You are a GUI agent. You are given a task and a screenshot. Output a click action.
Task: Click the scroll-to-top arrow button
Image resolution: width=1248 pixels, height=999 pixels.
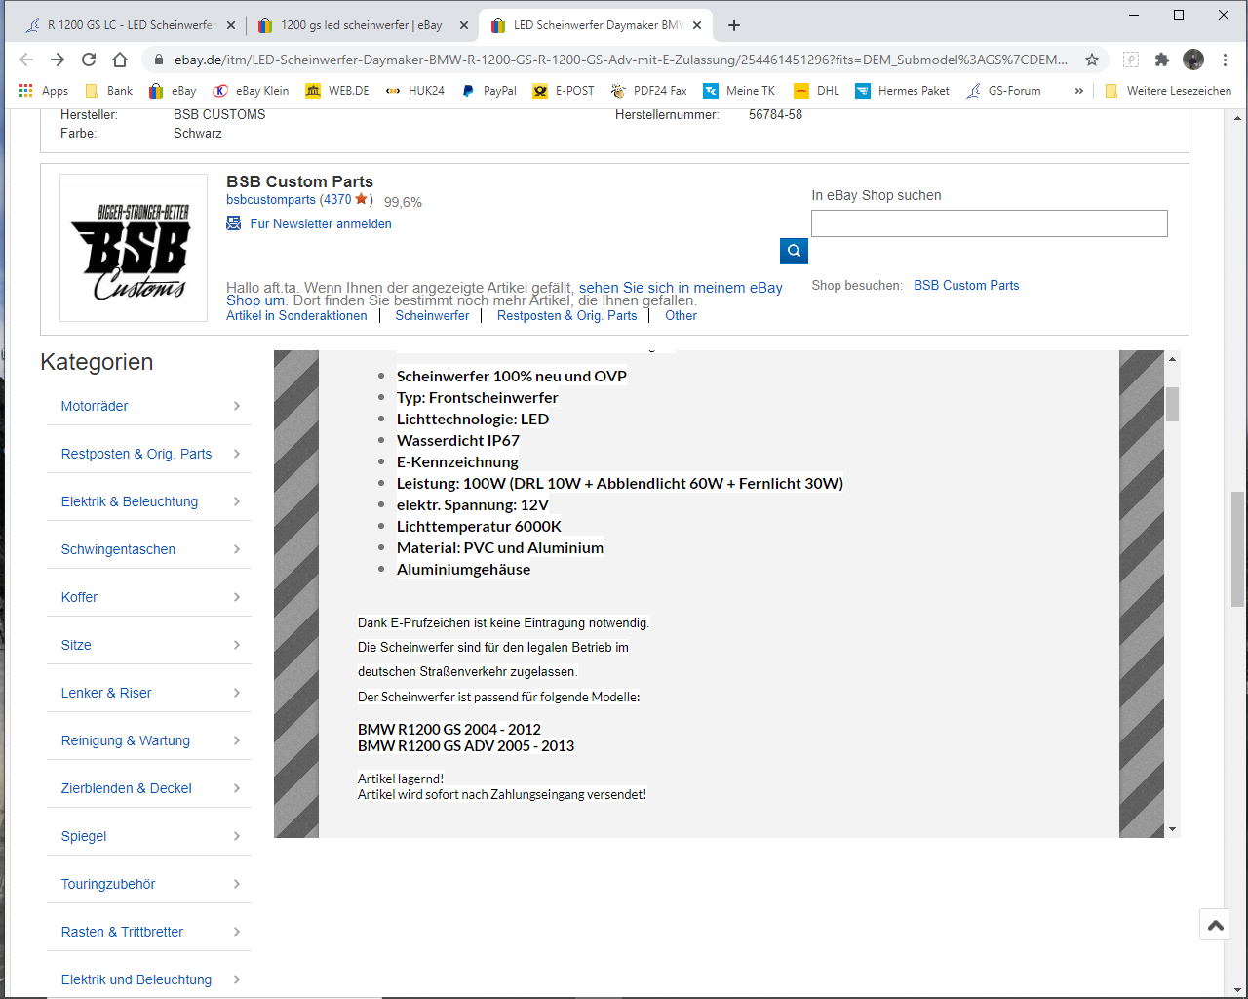click(1216, 925)
